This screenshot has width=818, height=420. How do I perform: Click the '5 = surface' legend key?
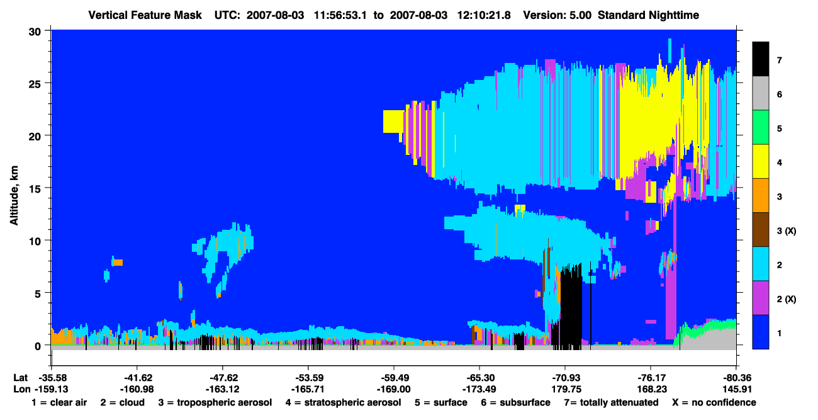(441, 402)
